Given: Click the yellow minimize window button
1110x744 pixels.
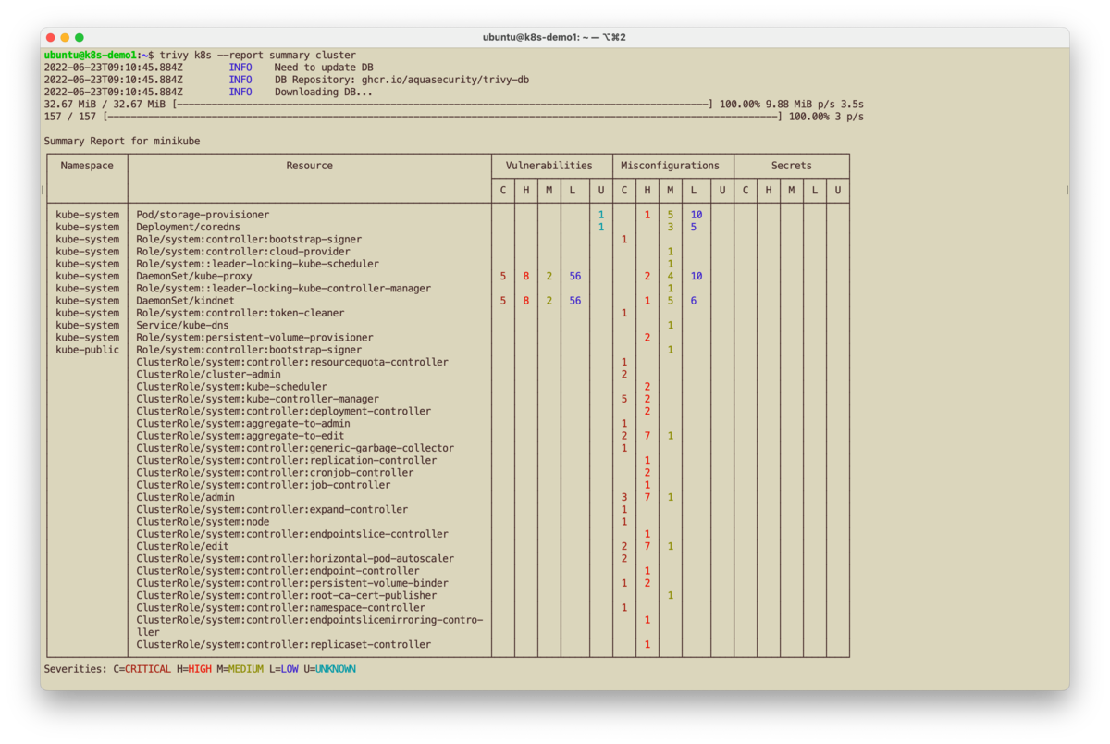Looking at the screenshot, I should (x=65, y=37).
